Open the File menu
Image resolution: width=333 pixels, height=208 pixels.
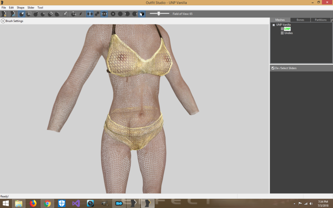(x=4, y=8)
